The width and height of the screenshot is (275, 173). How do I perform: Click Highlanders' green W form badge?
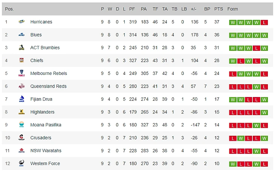264,112
